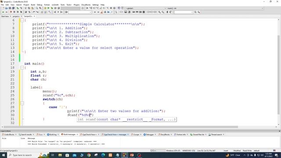Image resolution: width=281 pixels, height=158 pixels.
Task: Open the global scope dropdown
Action: 146,8
